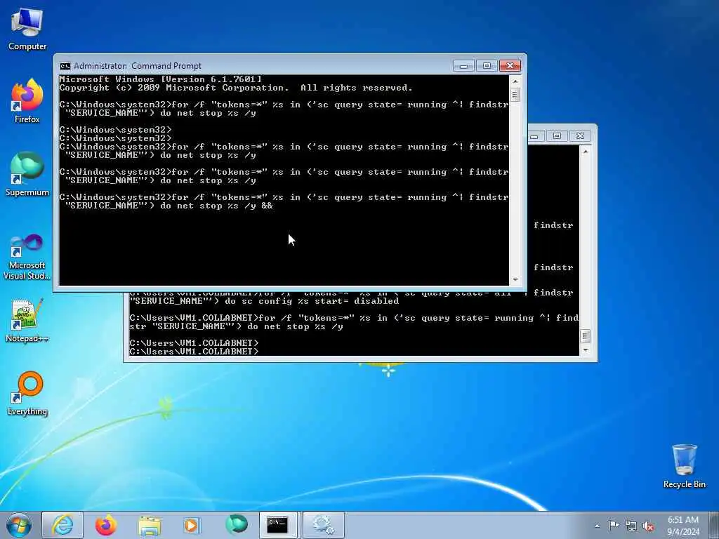This screenshot has width=719, height=539.
Task: Click background window's scrollbar thumb
Action: [585, 336]
